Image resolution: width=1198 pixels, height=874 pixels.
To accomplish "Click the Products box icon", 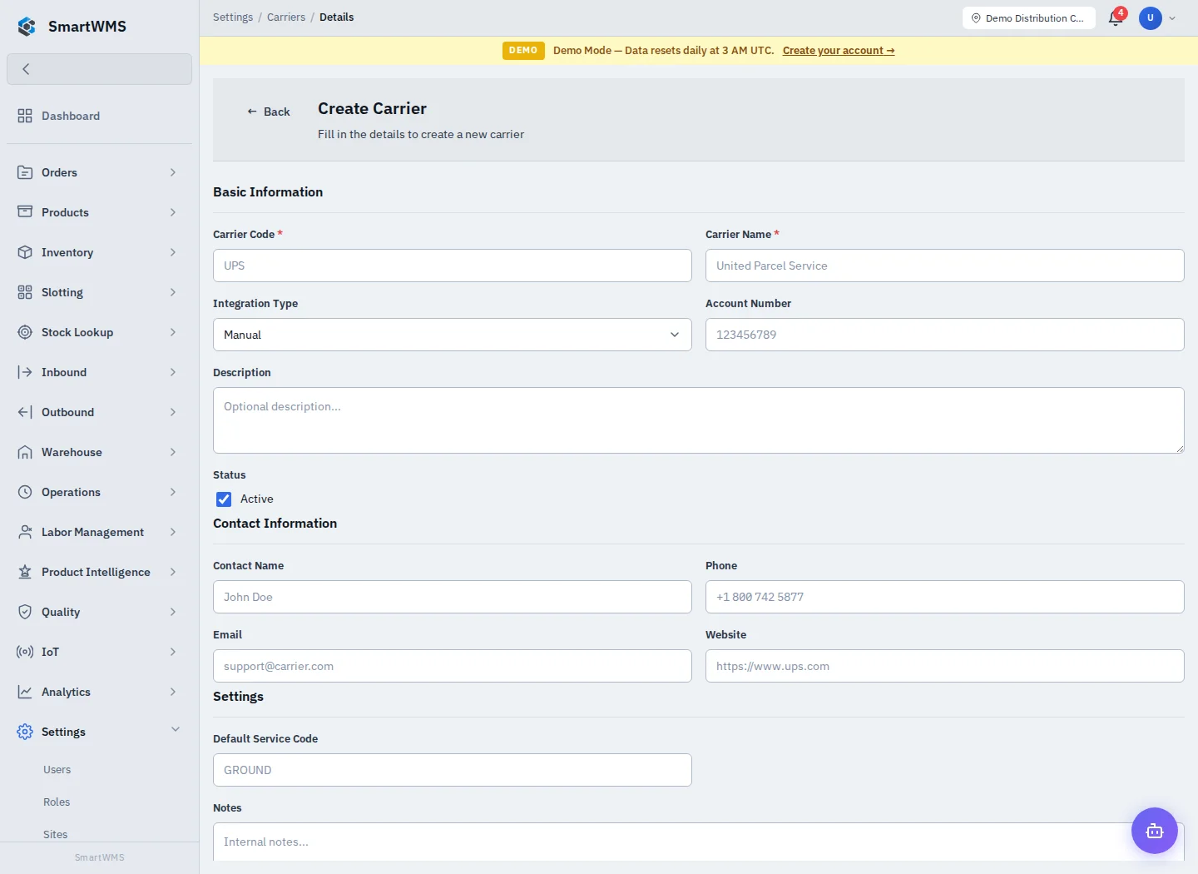I will (x=25, y=212).
